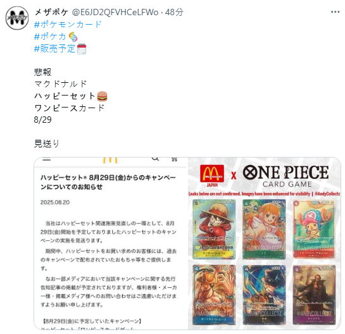Click the hamburger menu icon in the announcement image

tap(47, 159)
